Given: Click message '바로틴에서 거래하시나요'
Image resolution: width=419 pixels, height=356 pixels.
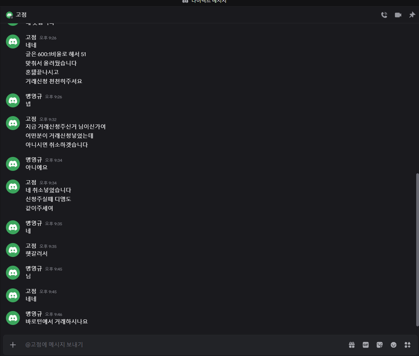Looking at the screenshot, I should click(57, 321).
